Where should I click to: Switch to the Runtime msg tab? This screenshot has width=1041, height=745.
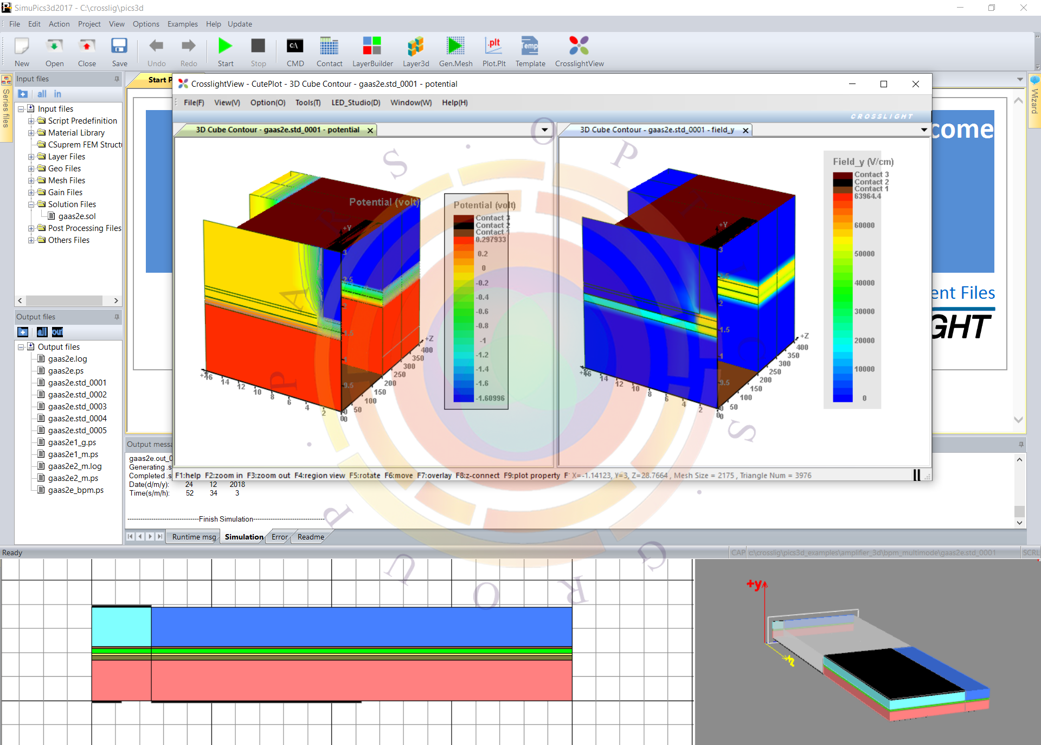click(x=194, y=537)
